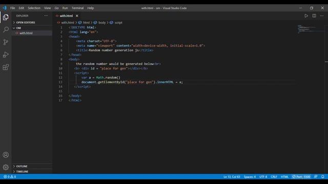Screen dimensions: 328x184
Task: Click the VS Code logo icon
Action: click(x=5, y=8)
